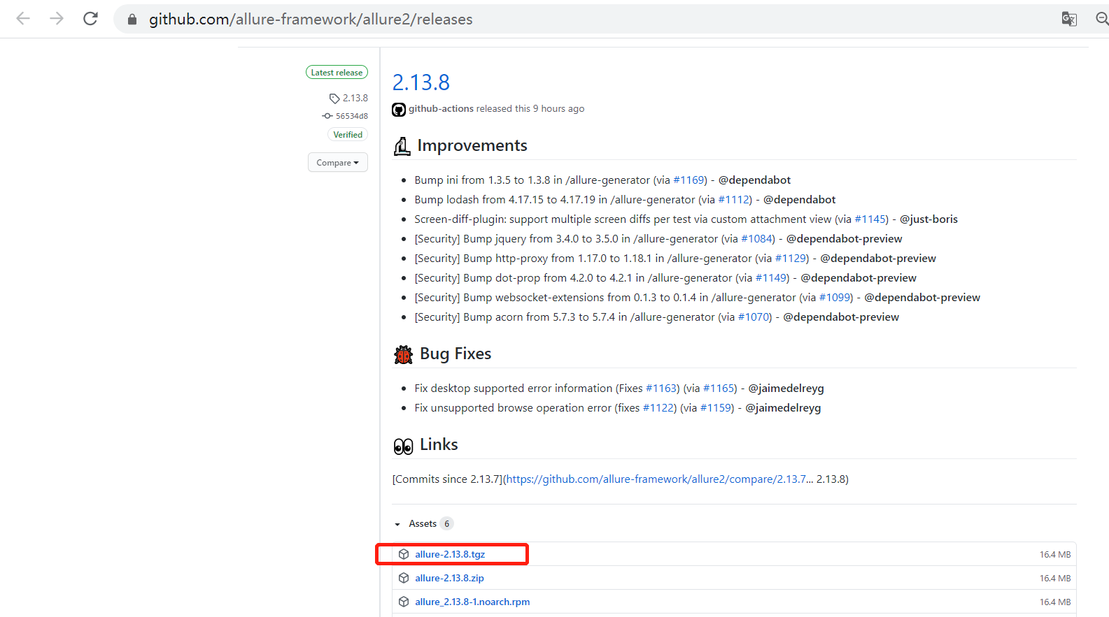Reload the GitHub releases page
The width and height of the screenshot is (1109, 617).
pos(90,19)
